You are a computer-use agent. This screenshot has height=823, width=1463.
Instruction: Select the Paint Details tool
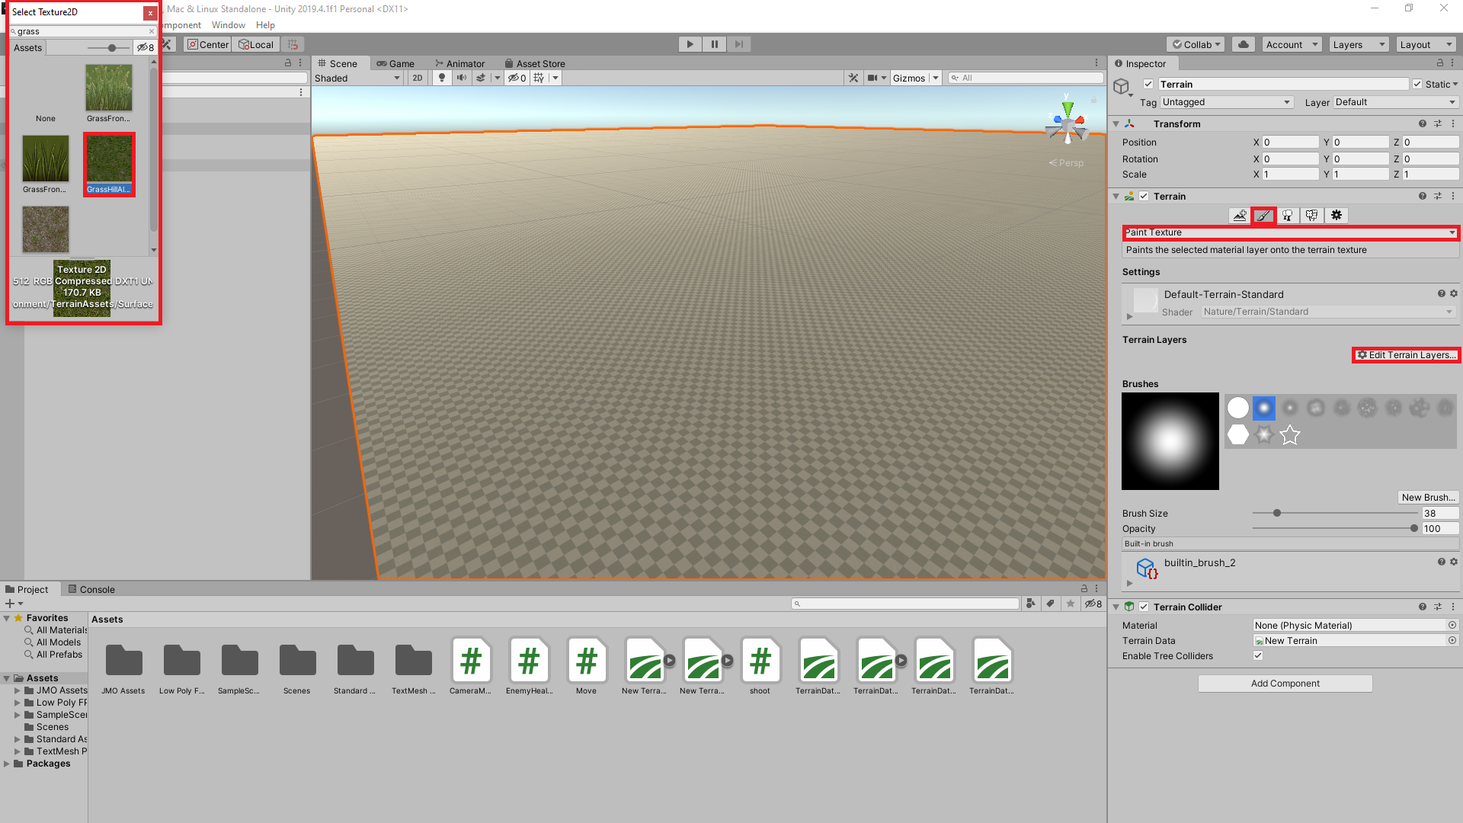tap(1311, 216)
